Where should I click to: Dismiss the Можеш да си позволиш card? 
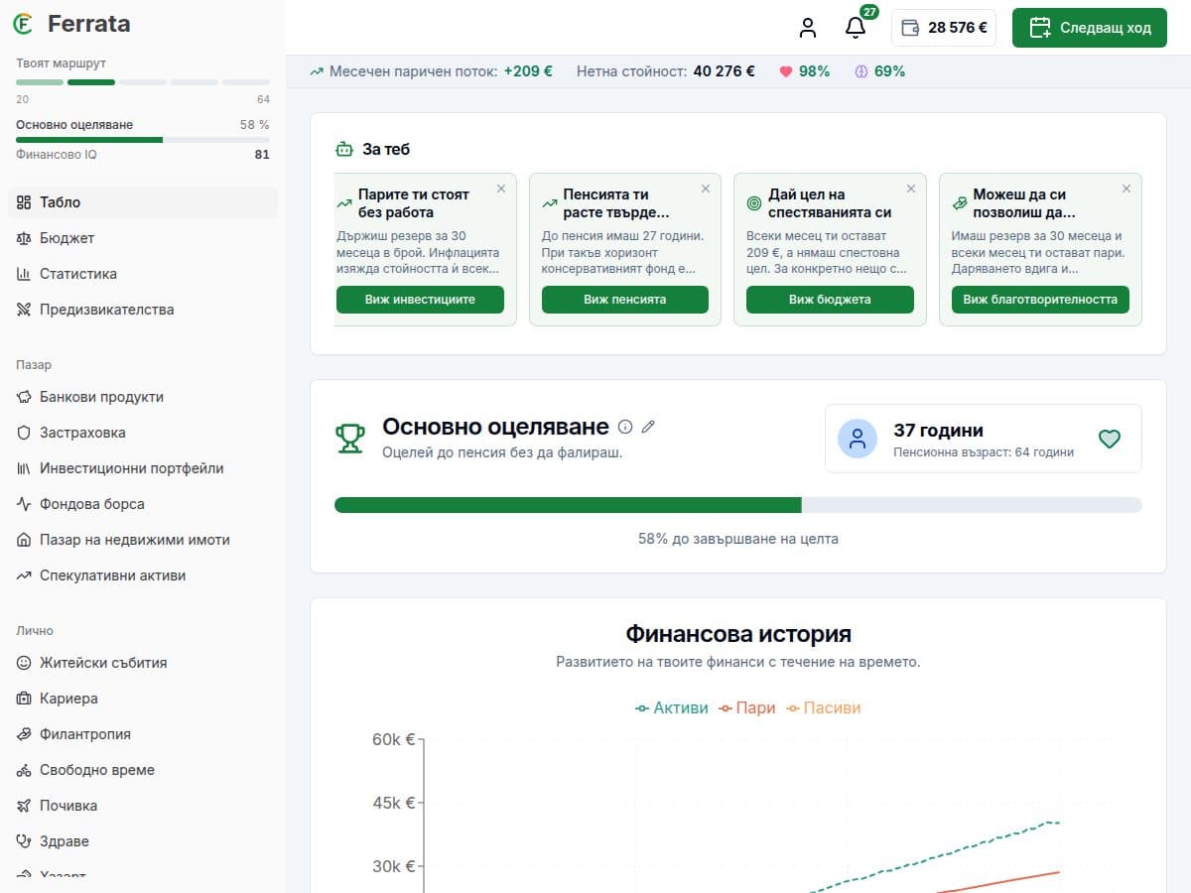coord(1126,189)
